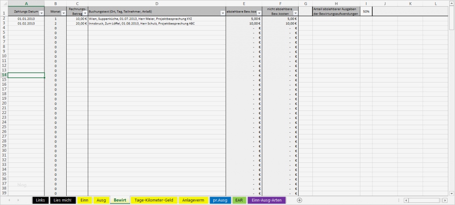Click the select-all corner triangle

point(4,4)
